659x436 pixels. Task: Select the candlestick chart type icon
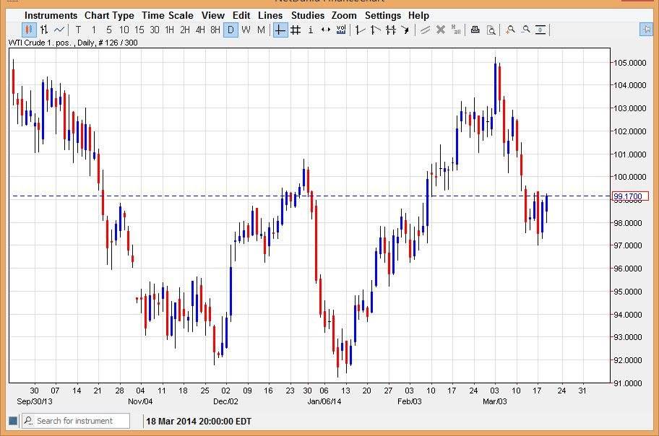coord(27,30)
